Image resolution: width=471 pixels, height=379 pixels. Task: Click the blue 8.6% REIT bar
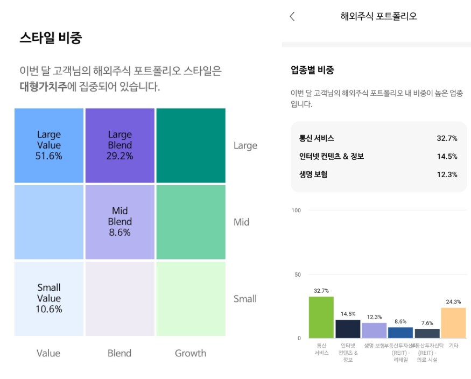400,332
